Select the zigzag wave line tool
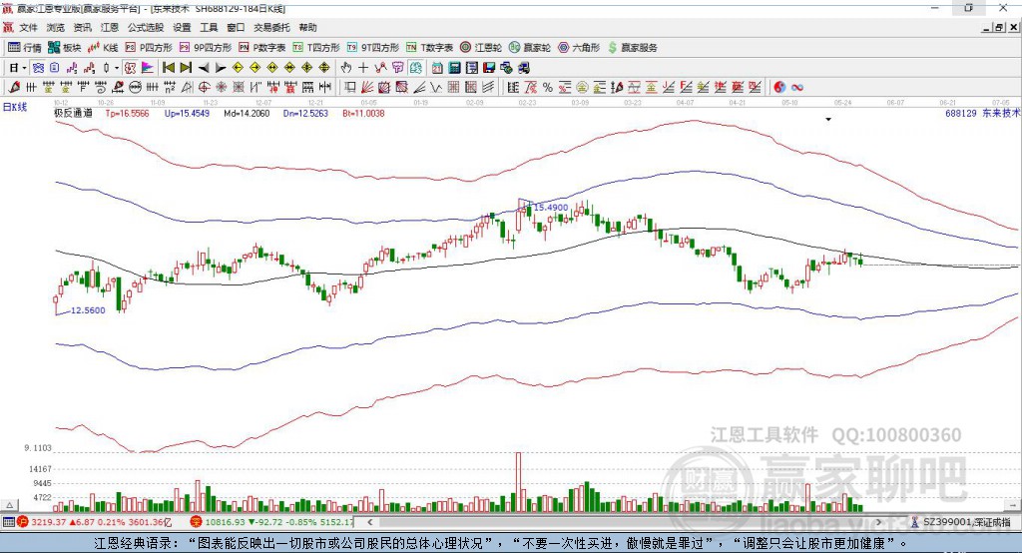Screen dimensions: 1022x553 [436, 87]
